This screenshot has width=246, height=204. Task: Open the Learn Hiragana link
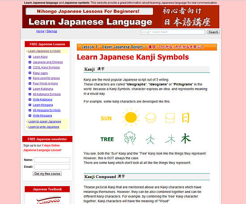point(43,105)
